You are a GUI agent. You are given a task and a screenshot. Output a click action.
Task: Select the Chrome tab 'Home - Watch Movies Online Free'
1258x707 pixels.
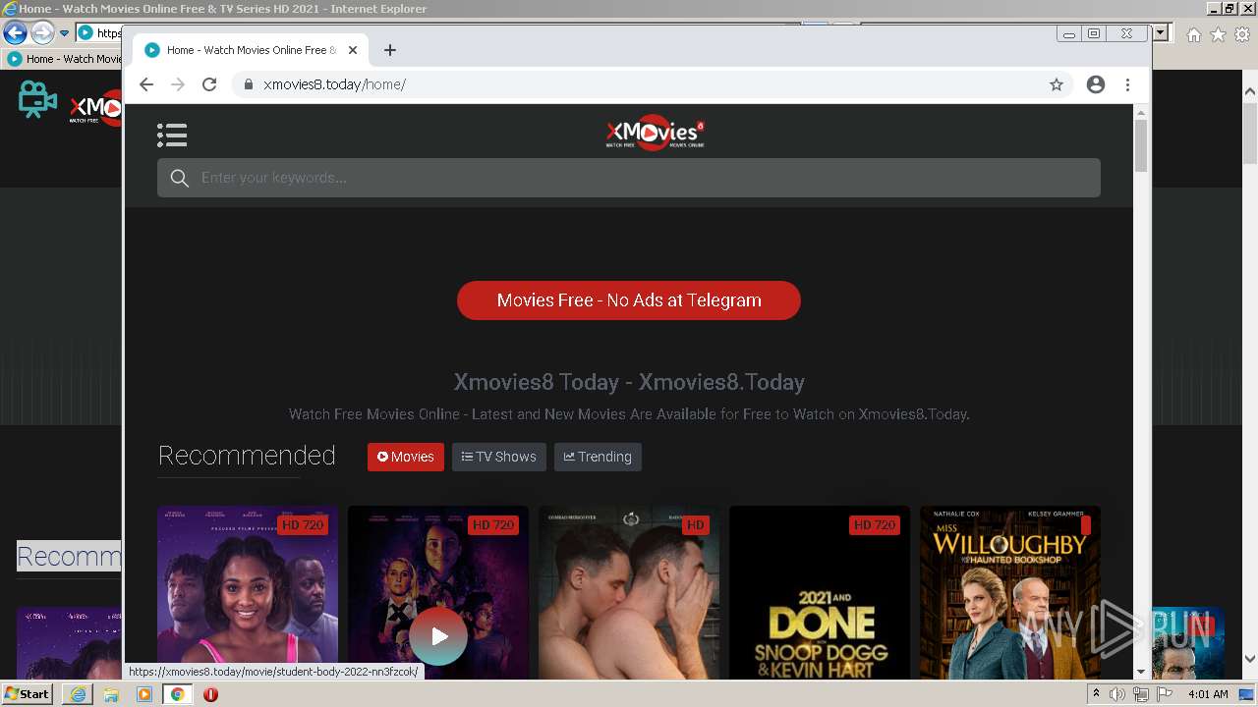[249, 50]
